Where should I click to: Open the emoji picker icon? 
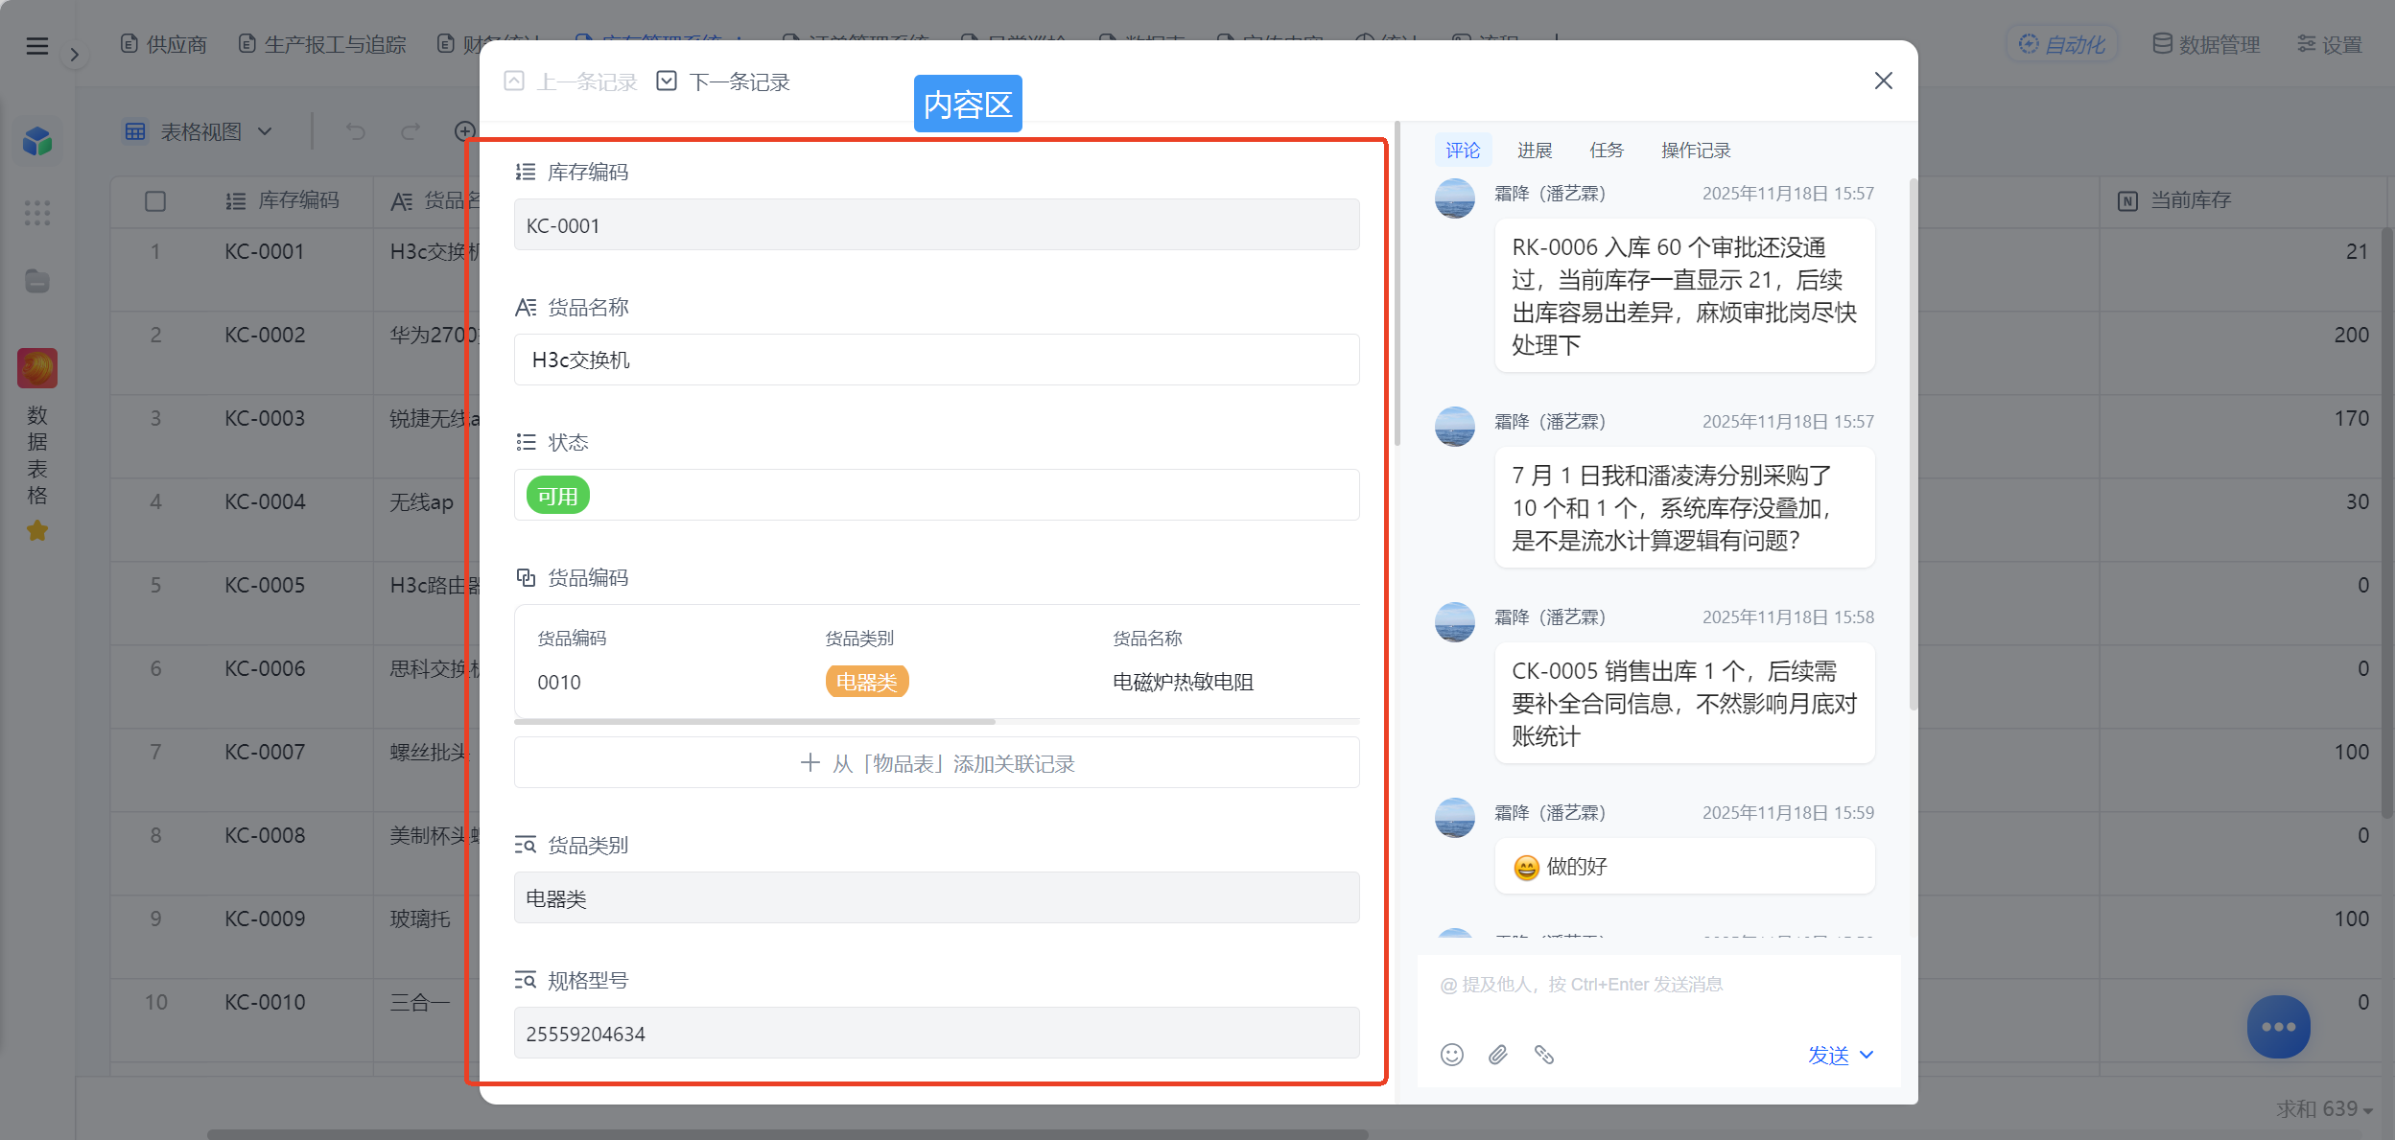pyautogui.click(x=1452, y=1056)
